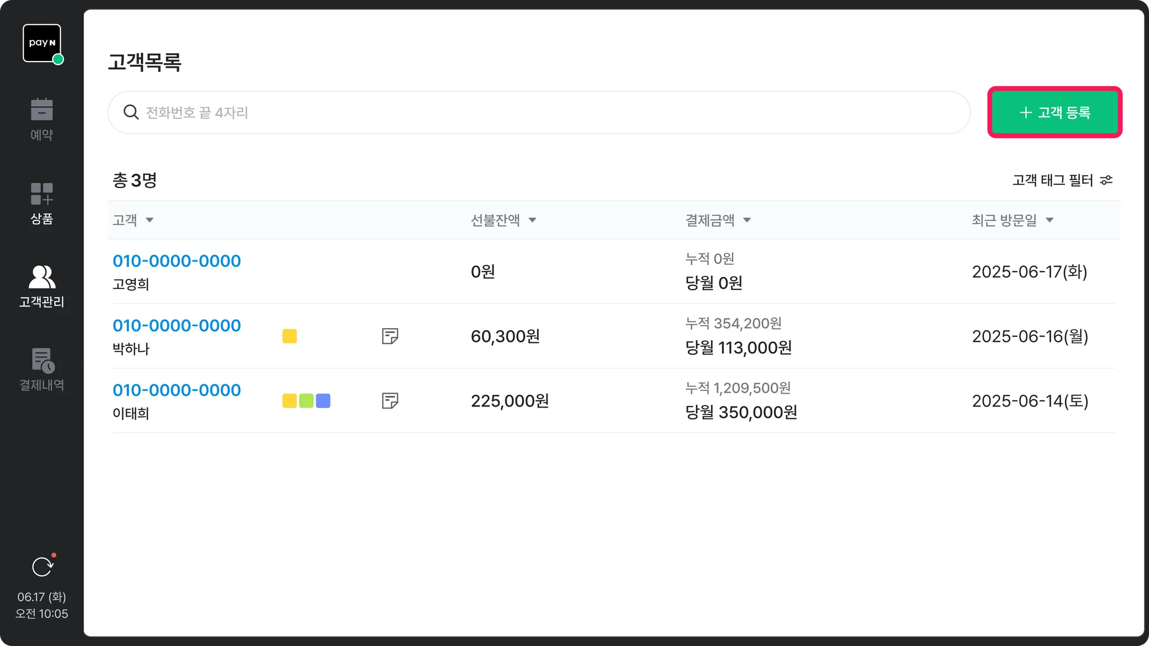Click the green 고객 등록 button
The image size is (1149, 646).
pyautogui.click(x=1054, y=112)
